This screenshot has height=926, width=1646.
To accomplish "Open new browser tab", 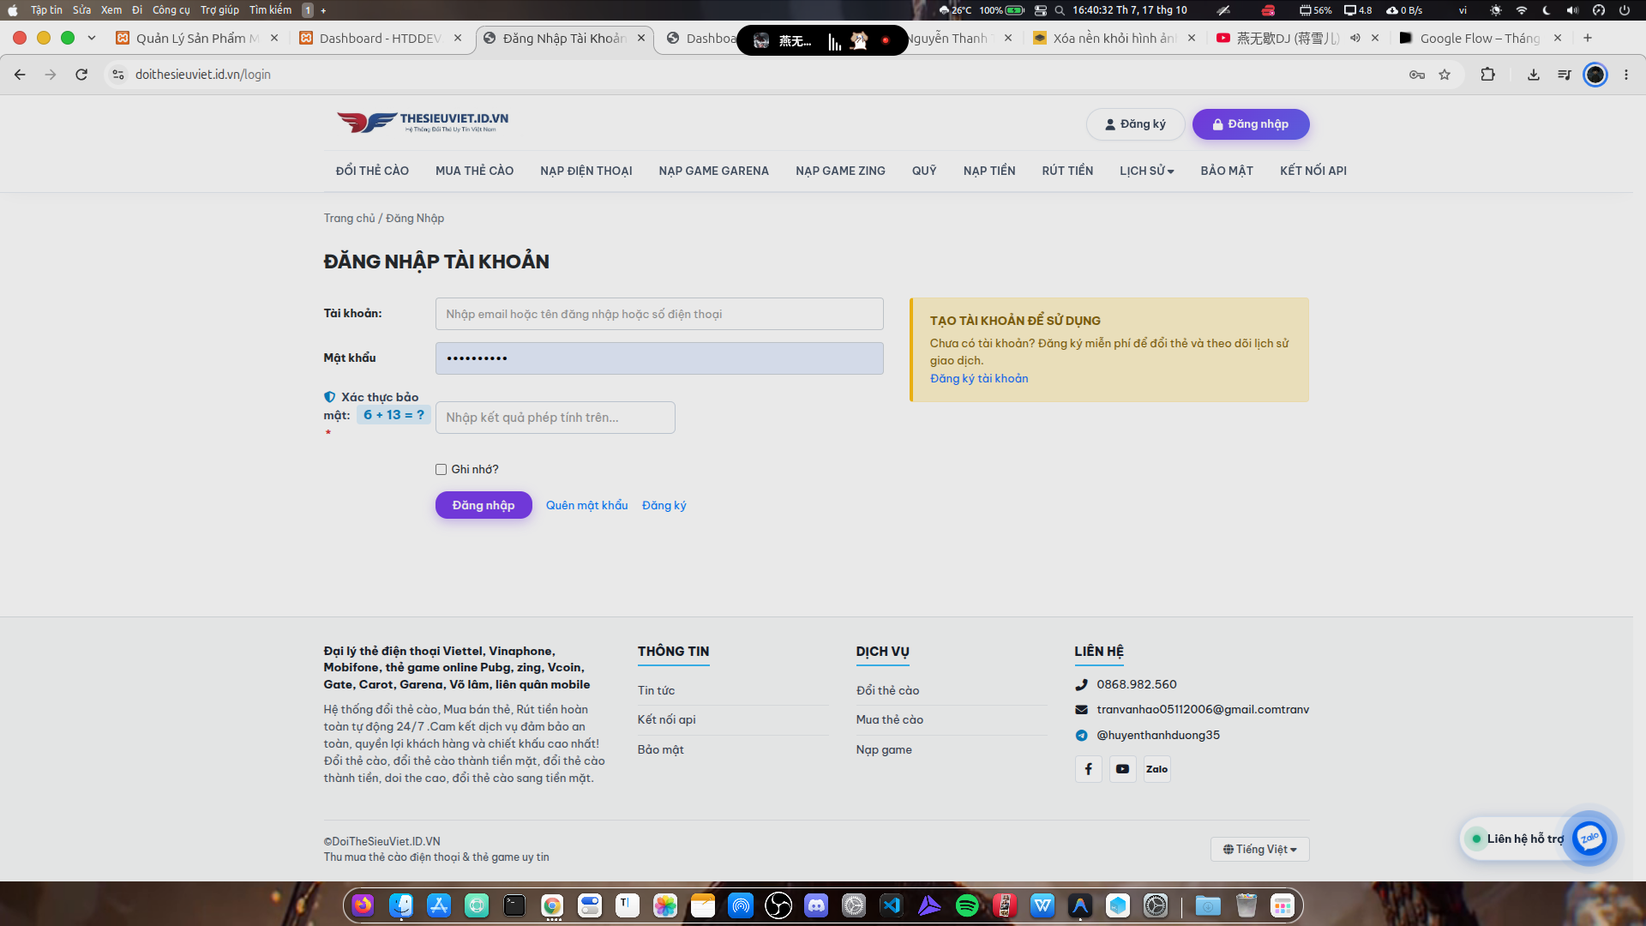I will pyautogui.click(x=1588, y=38).
